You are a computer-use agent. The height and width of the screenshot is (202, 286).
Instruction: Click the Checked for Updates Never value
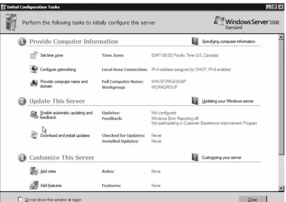(x=156, y=135)
